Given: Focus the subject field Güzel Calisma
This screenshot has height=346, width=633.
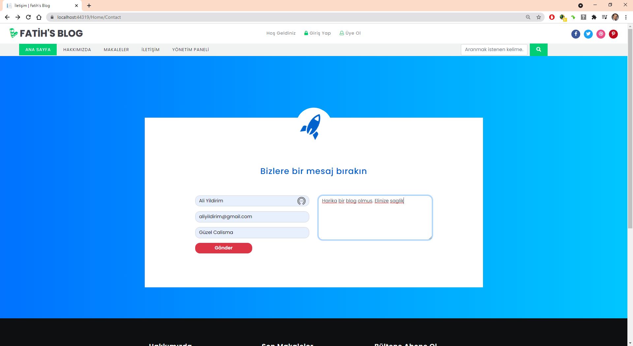Looking at the screenshot, I should click(x=252, y=232).
